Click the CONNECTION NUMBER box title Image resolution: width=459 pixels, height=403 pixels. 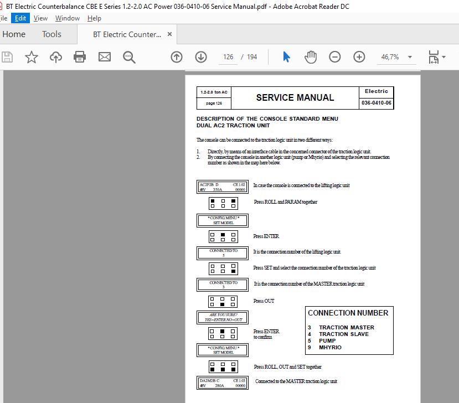point(348,313)
